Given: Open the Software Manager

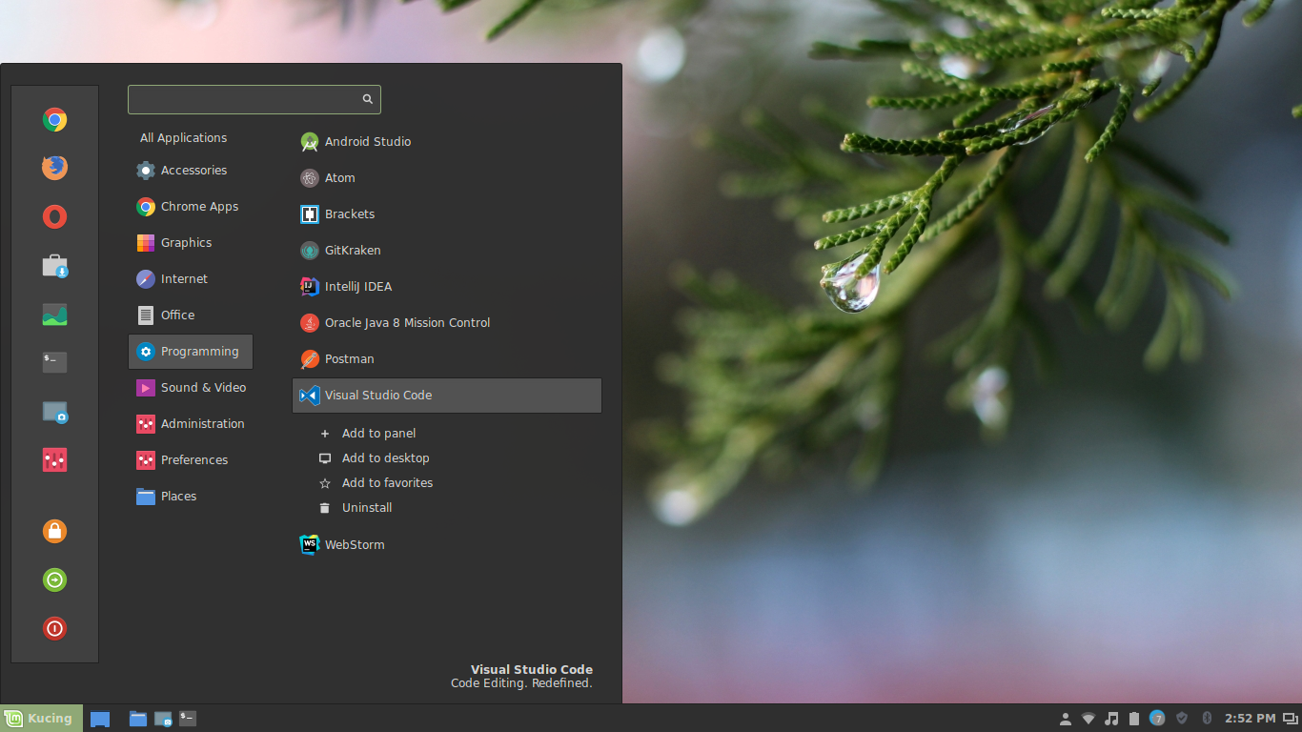Looking at the screenshot, I should (54, 265).
